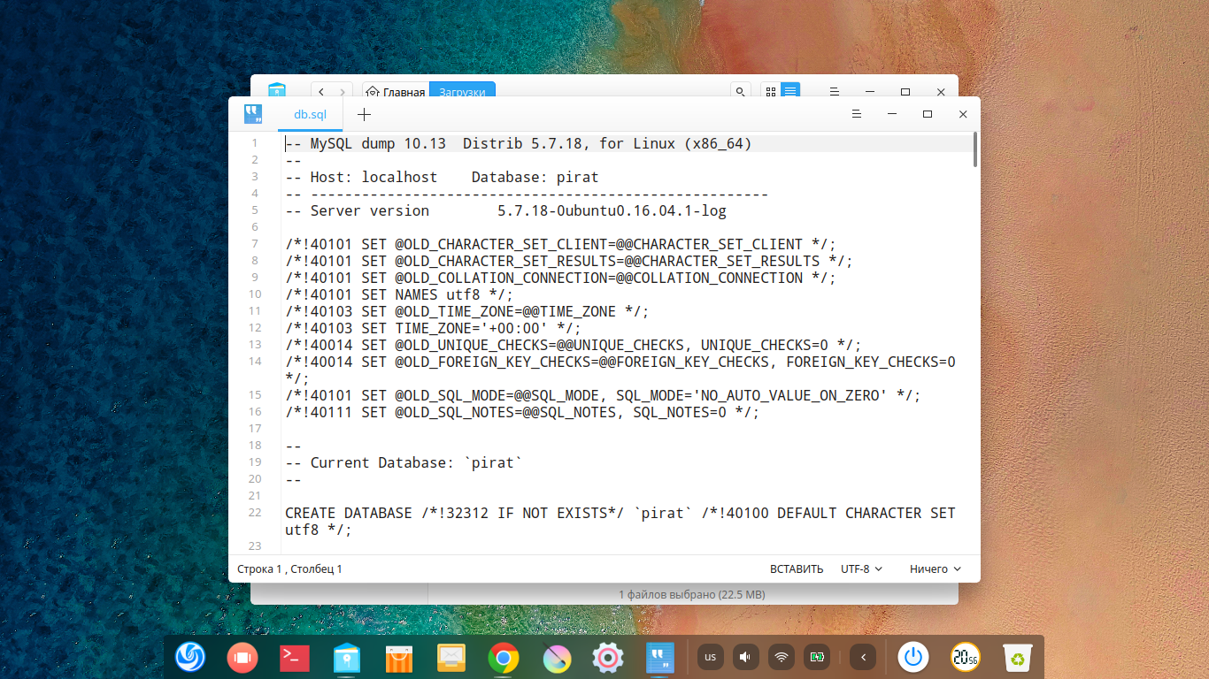Select the db.sql tab
This screenshot has height=679, width=1209.
[310, 114]
